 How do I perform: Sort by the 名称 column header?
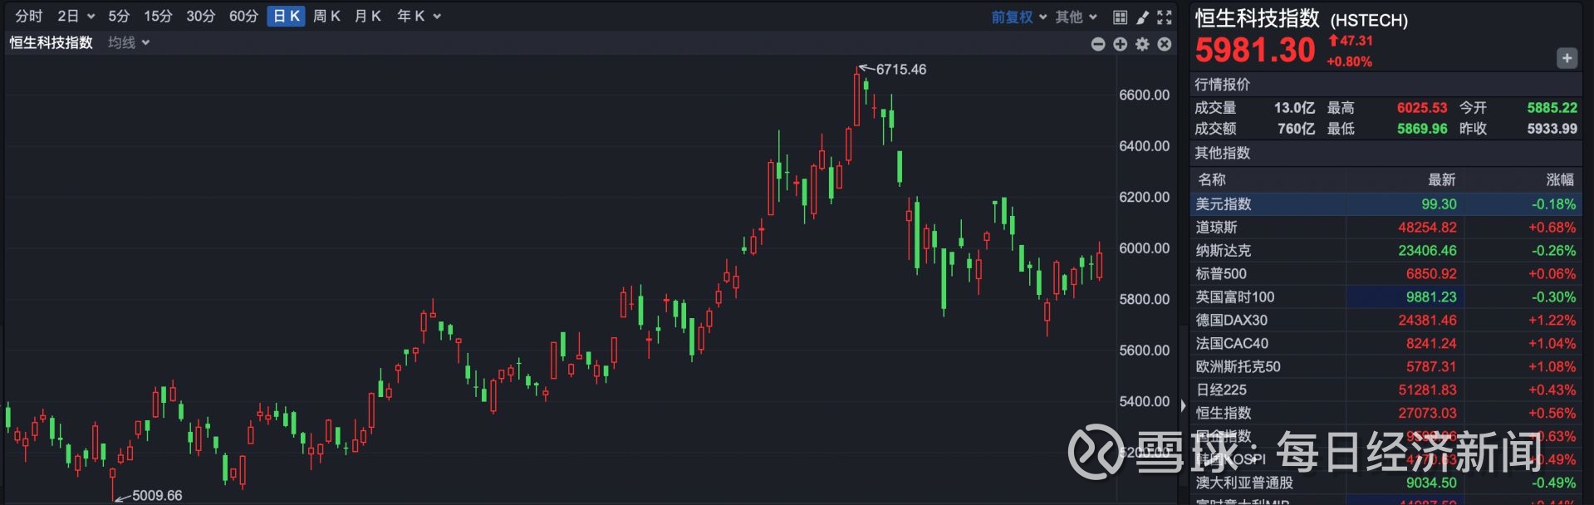(1212, 179)
